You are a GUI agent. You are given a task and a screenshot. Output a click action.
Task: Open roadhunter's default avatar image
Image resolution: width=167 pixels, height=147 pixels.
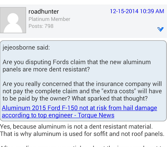coord(13,20)
